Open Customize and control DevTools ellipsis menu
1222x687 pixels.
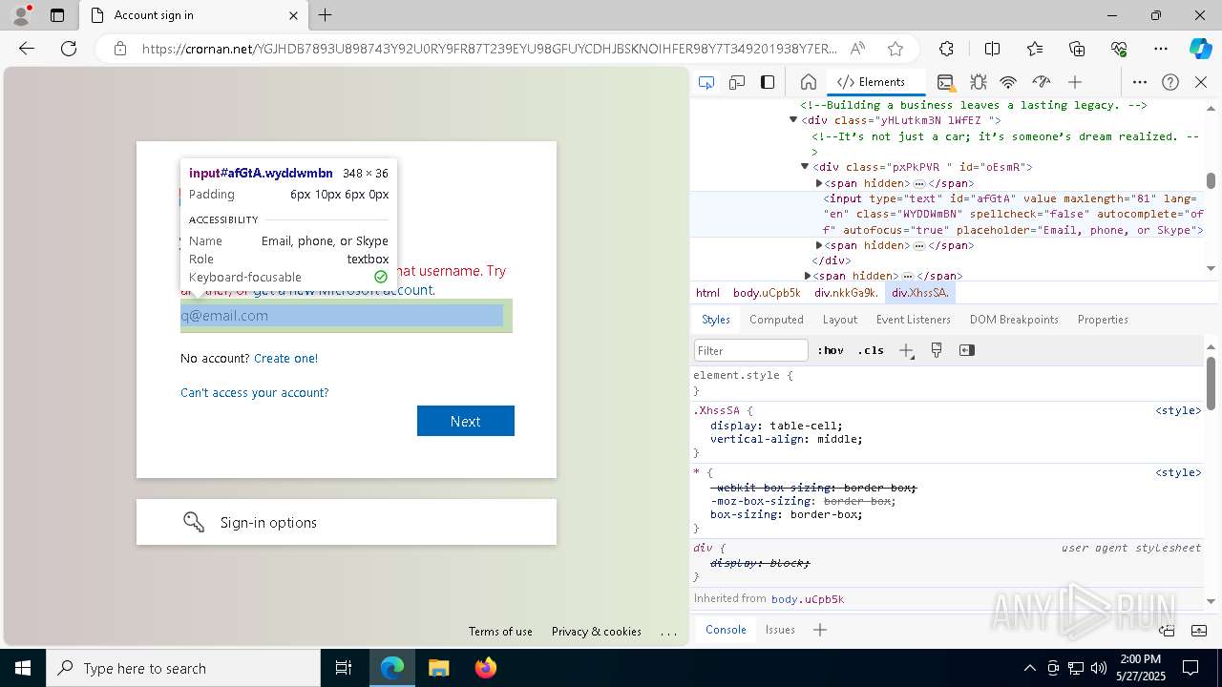(1140, 82)
